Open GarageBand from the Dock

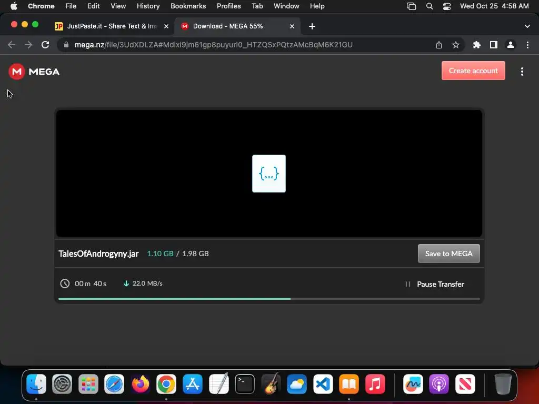(271, 383)
